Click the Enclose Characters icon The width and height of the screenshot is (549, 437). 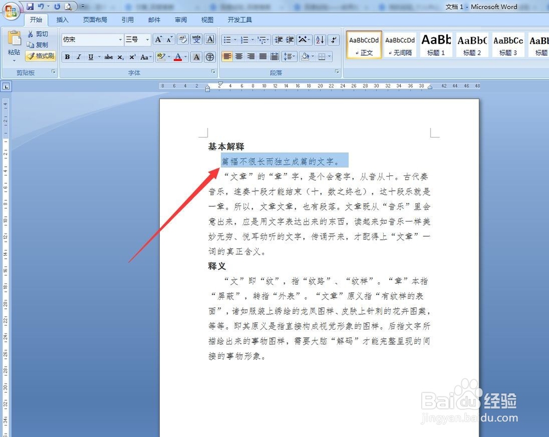(x=210, y=56)
